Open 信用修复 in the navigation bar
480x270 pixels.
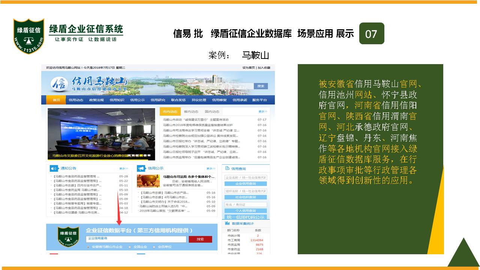click(219, 100)
